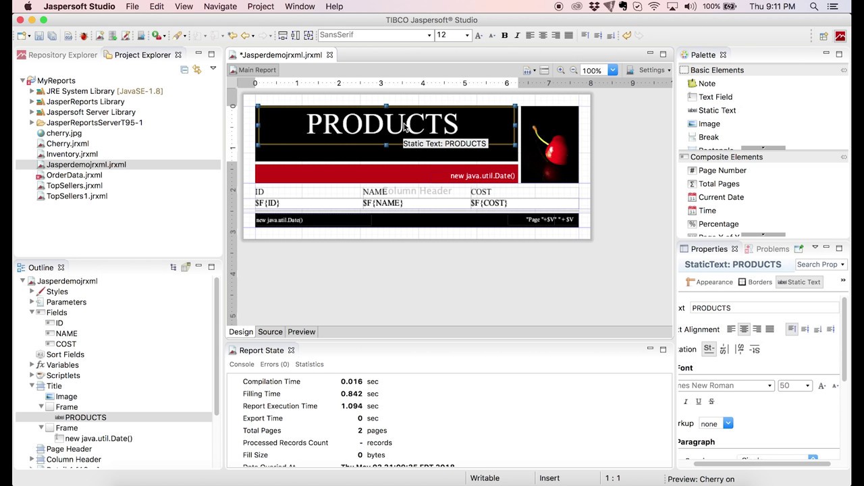Open the Apple menu
864x486 pixels.
tap(28, 7)
